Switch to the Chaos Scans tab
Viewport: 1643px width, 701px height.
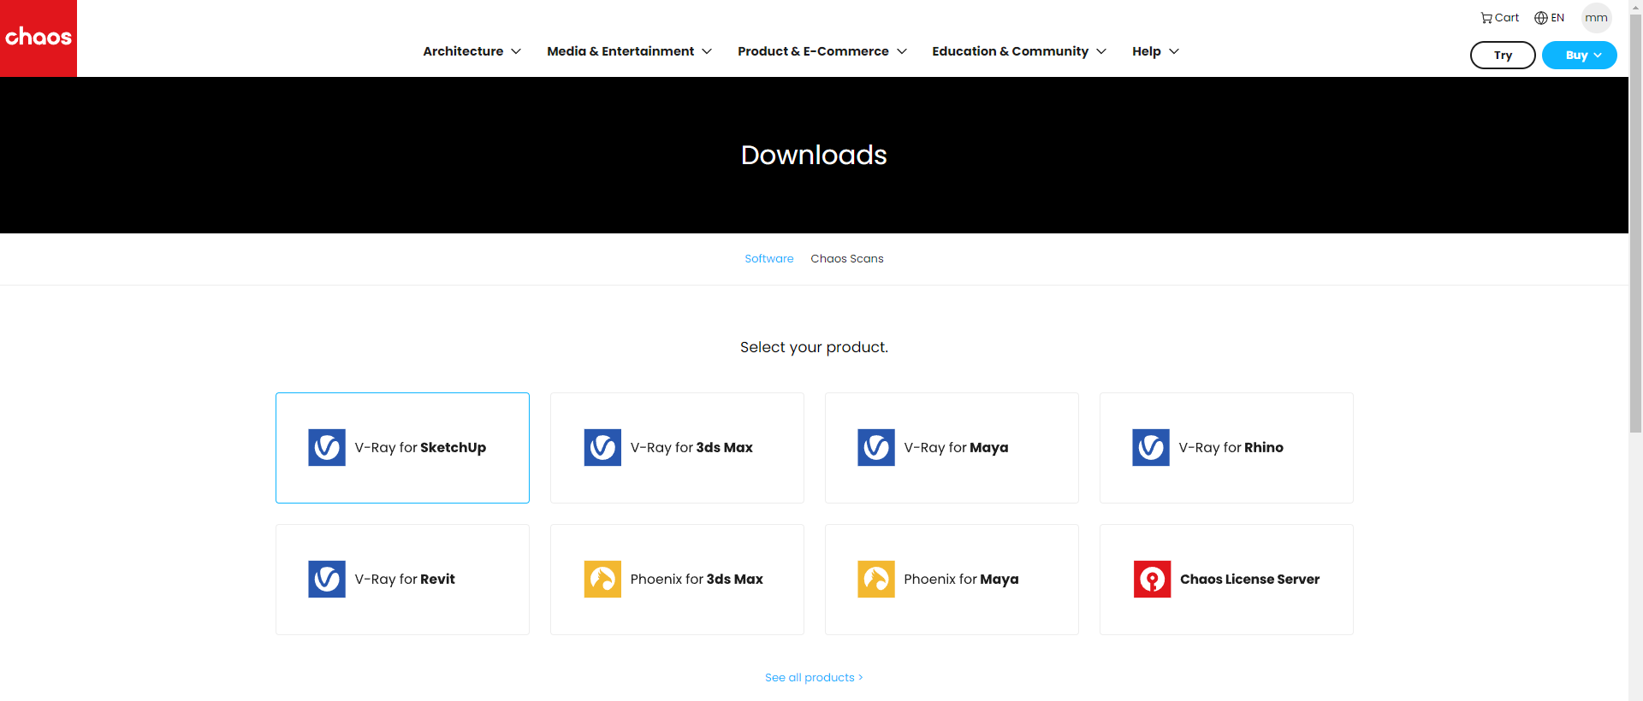[x=847, y=258]
